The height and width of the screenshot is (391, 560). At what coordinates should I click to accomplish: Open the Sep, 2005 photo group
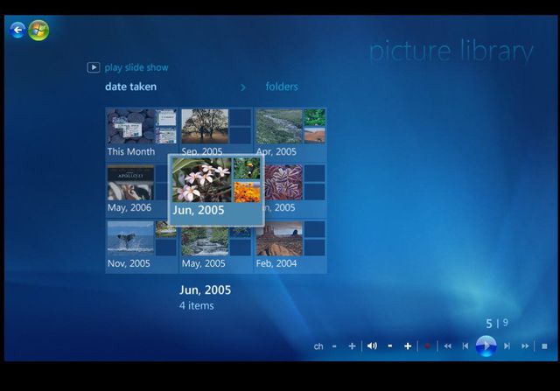[216, 130]
